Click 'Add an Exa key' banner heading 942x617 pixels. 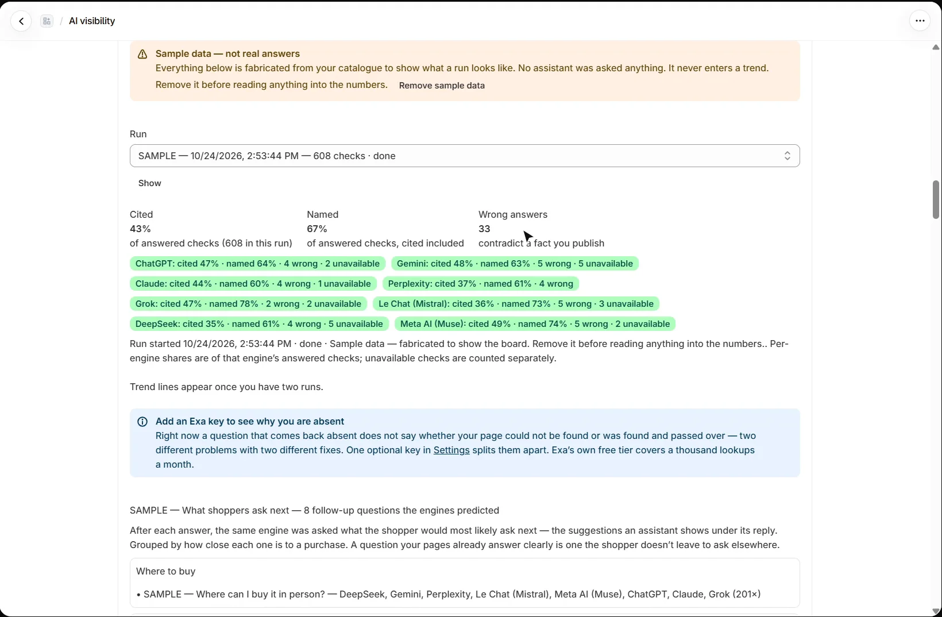click(250, 422)
